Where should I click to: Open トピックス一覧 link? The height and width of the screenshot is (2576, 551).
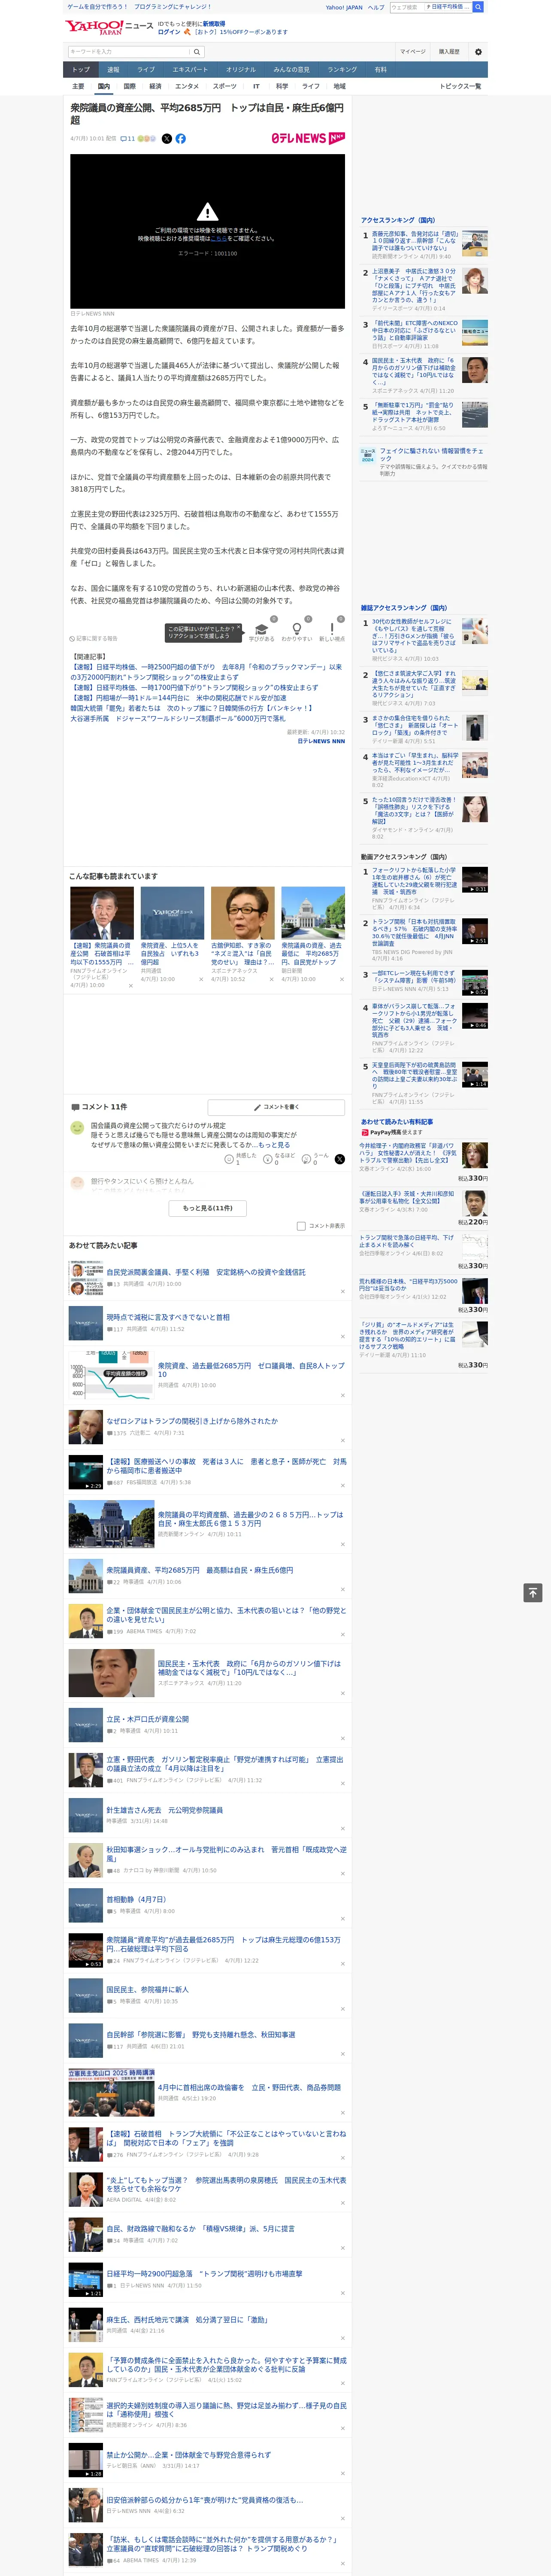coord(460,86)
